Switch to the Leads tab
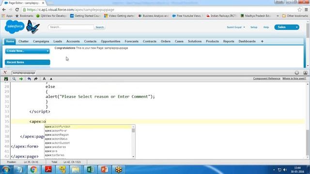The width and height of the screenshot is (310, 174). click(x=58, y=42)
